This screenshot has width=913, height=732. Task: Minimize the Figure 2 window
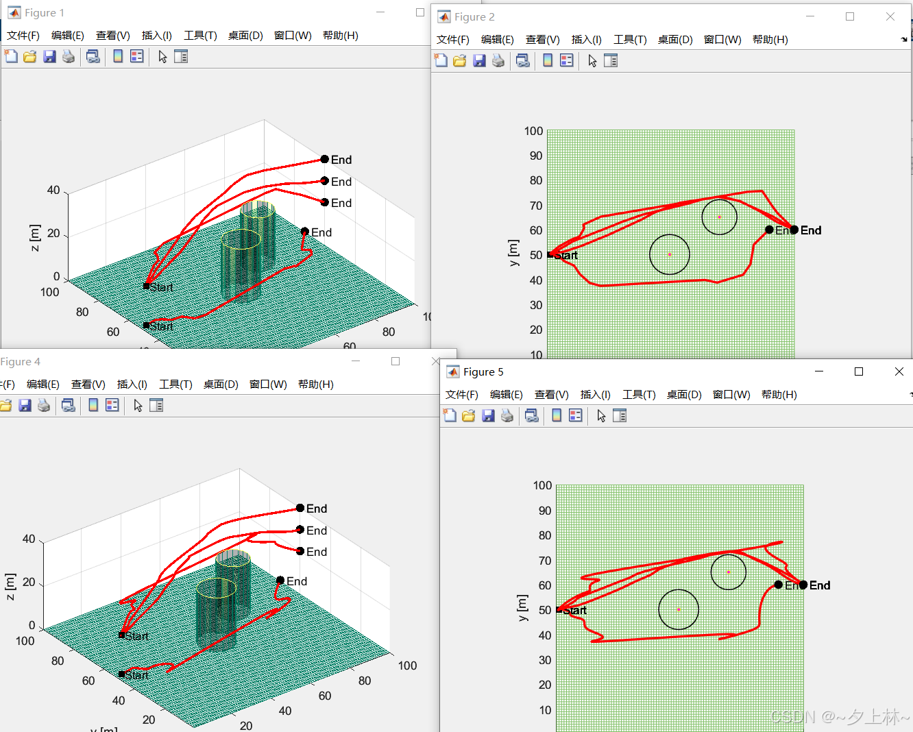pos(810,16)
